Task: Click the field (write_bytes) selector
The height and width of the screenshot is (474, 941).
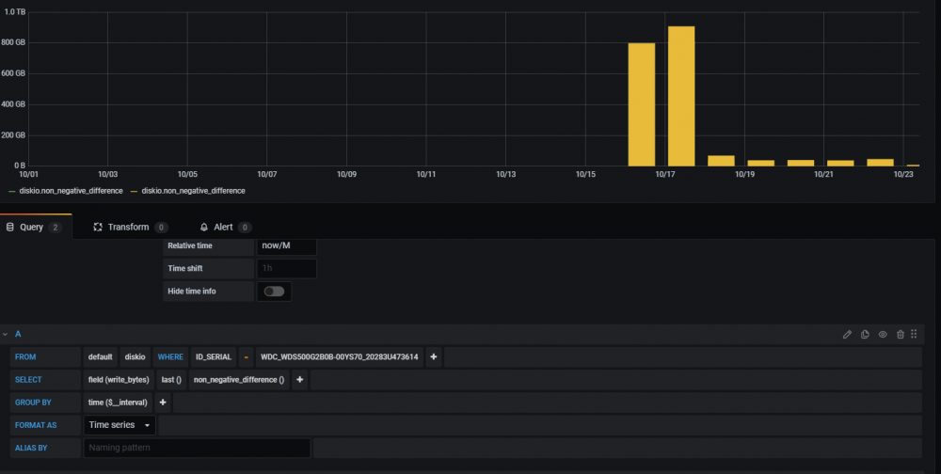Action: pos(119,380)
